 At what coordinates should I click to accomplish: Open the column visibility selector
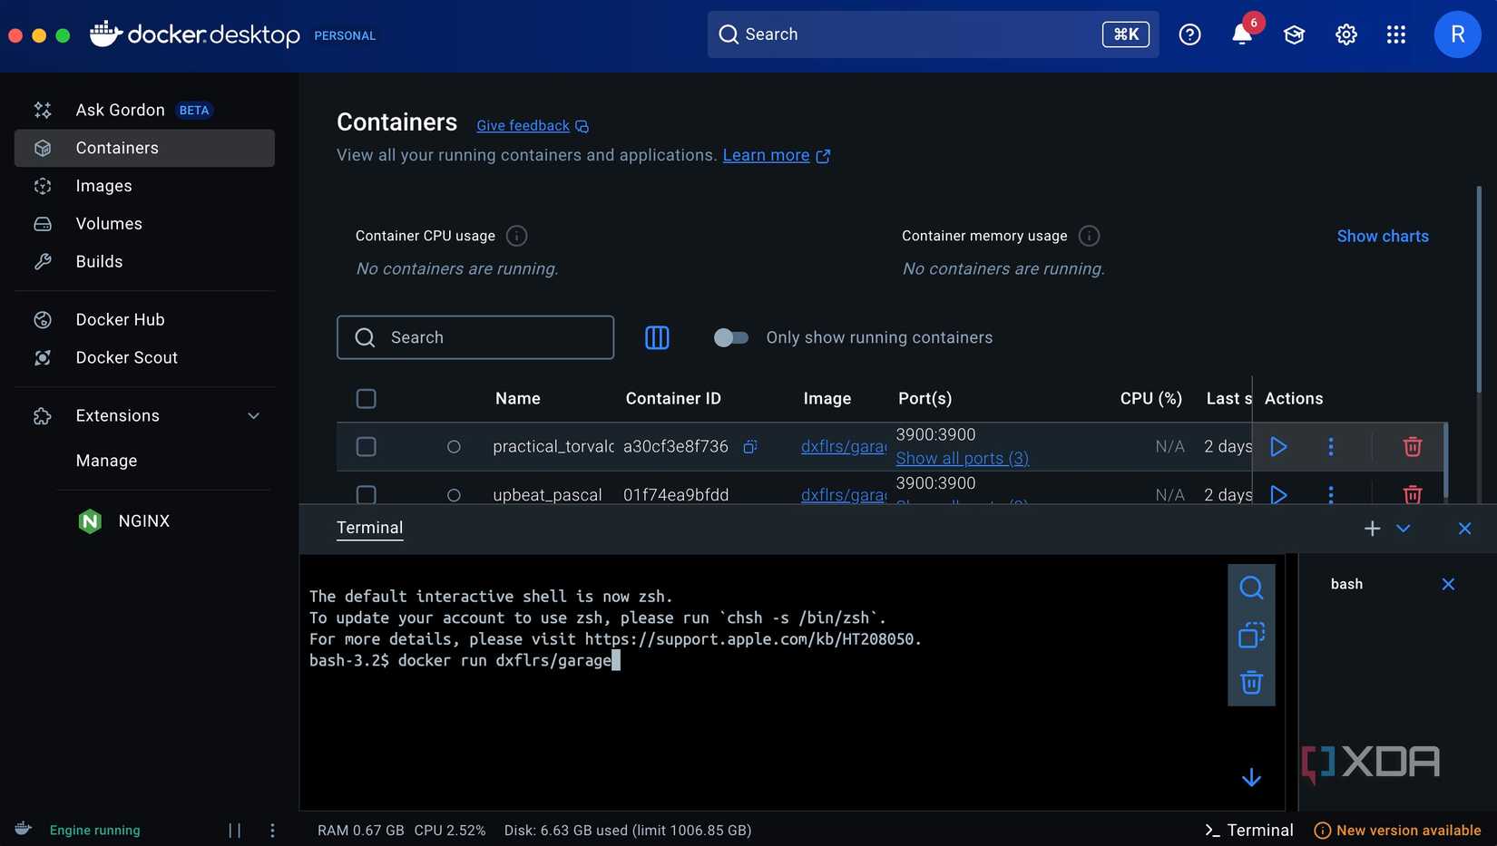click(657, 337)
